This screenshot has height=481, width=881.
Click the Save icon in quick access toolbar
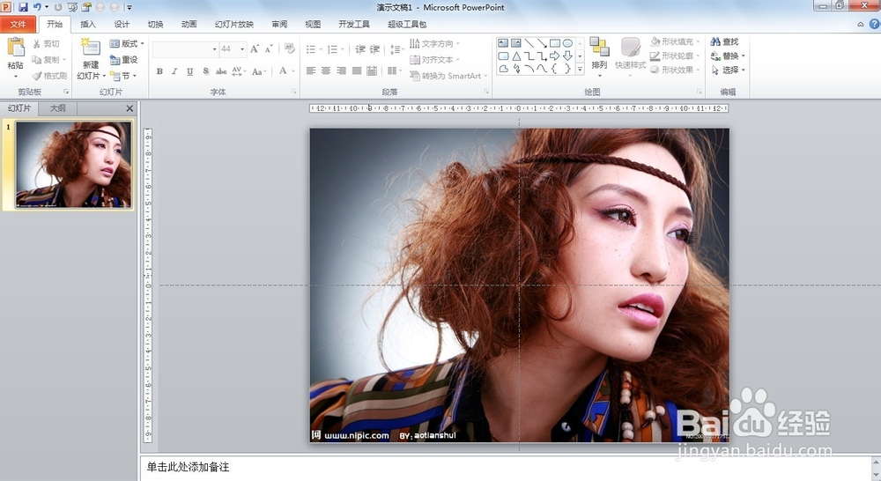click(24, 7)
